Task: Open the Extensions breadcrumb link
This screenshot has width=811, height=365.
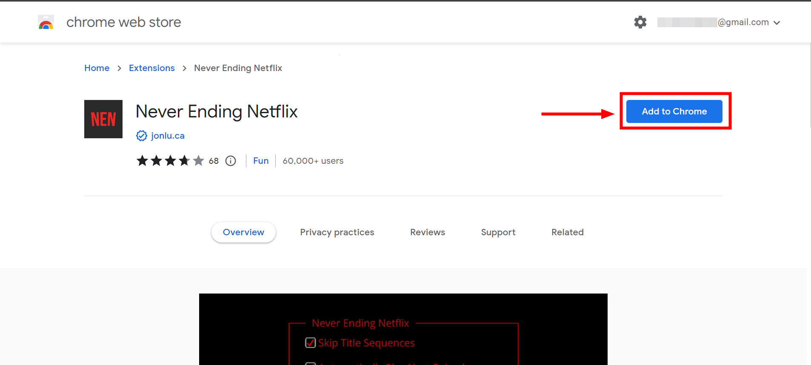Action: (151, 68)
